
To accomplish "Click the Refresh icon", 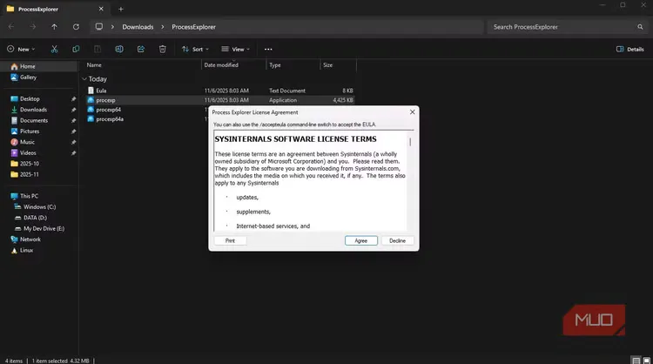I will click(76, 27).
